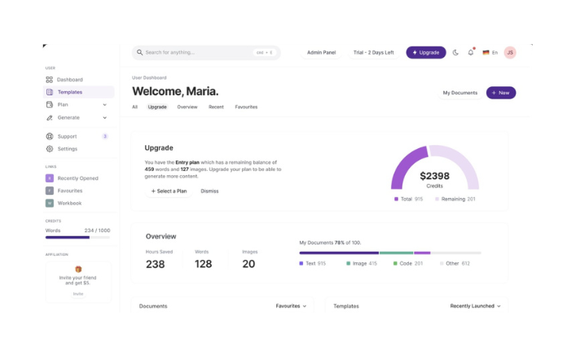Click the Select a Plan button
This screenshot has height=347, width=567.
[169, 191]
